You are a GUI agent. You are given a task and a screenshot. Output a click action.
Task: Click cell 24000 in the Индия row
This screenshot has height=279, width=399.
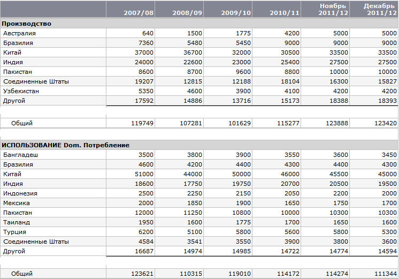(144, 63)
